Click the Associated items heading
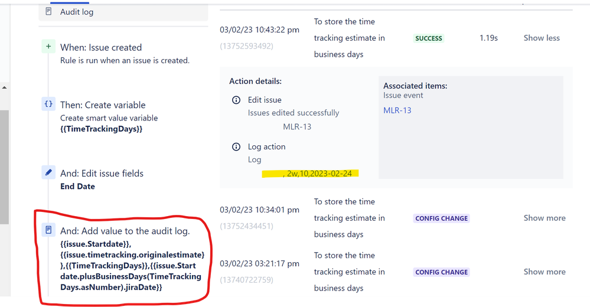Screen dimensions: 590x307 (x=415, y=86)
